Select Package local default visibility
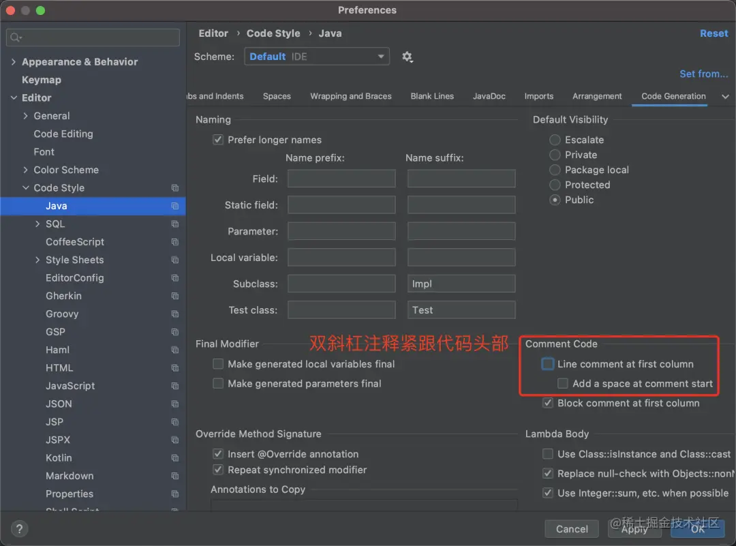The image size is (736, 546). [x=555, y=170]
